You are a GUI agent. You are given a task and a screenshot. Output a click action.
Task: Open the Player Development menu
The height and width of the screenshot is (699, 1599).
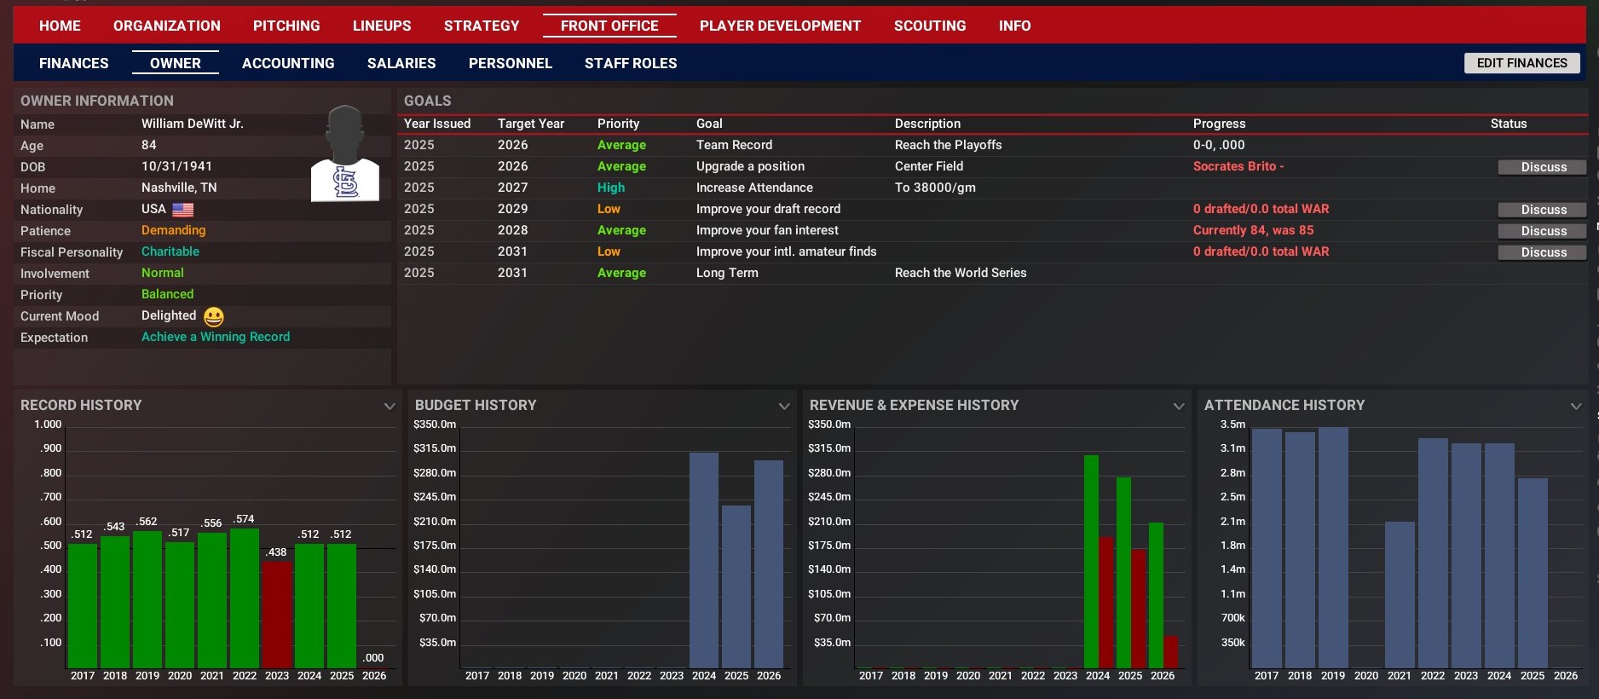click(x=780, y=26)
